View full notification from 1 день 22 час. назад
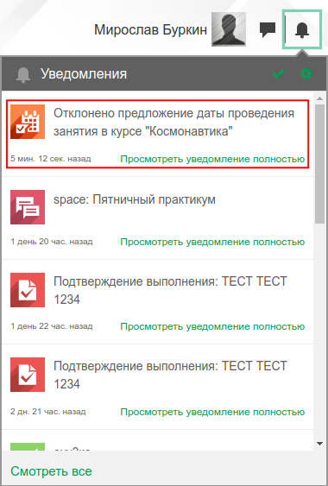Image resolution: width=328 pixels, height=486 pixels. [212, 326]
